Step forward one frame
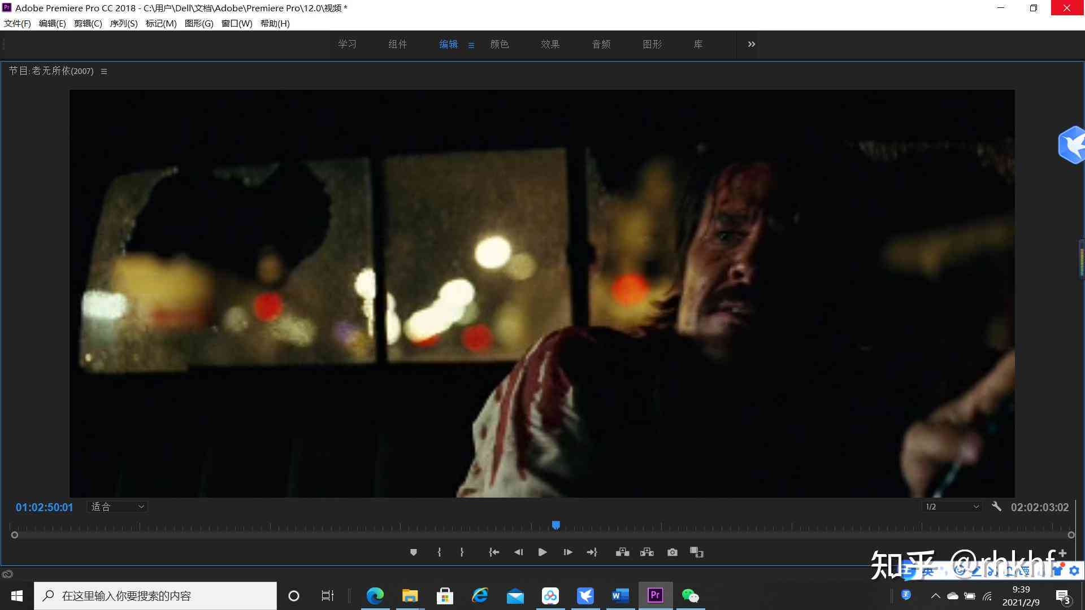The width and height of the screenshot is (1085, 610). (x=567, y=552)
